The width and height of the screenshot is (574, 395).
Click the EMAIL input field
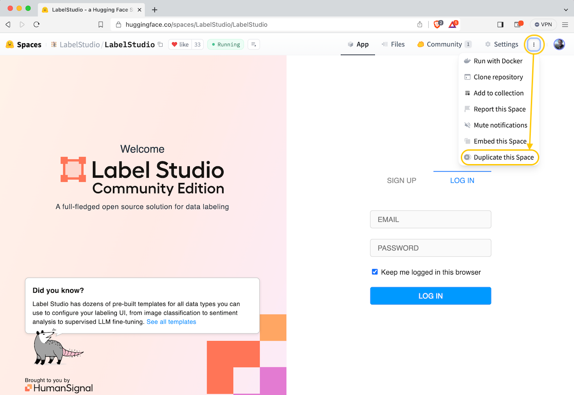(x=430, y=219)
